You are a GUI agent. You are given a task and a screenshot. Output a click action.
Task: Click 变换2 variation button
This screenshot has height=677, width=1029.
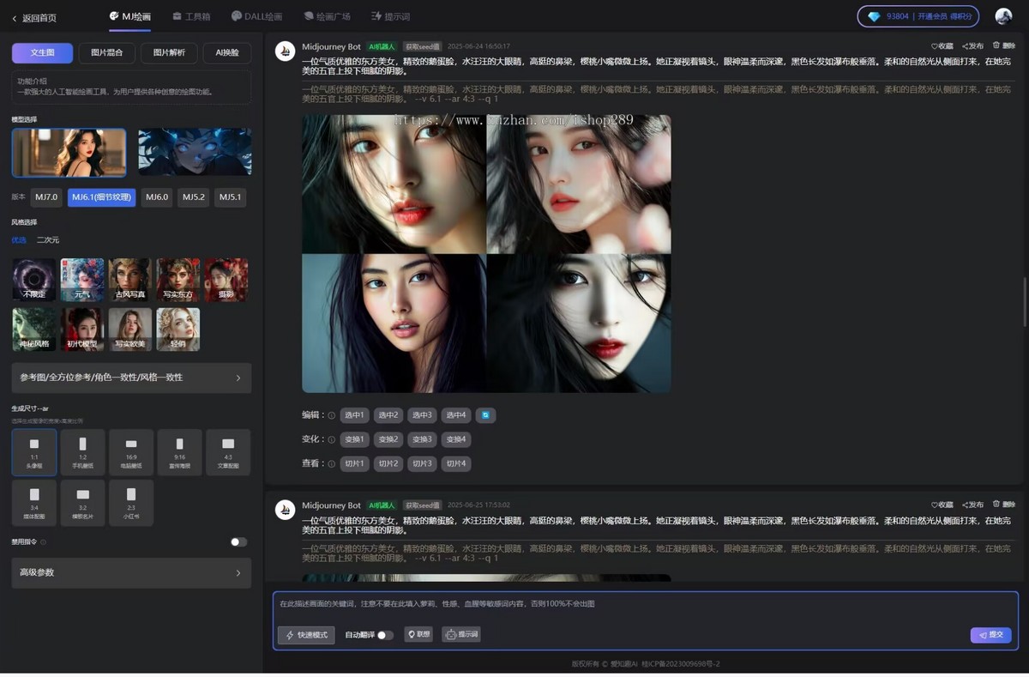pyautogui.click(x=388, y=439)
